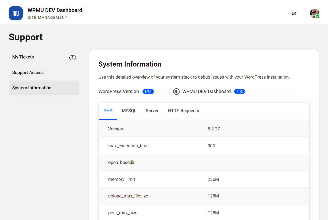Switch to the PHP tab
This screenshot has height=220, width=328.
(108, 111)
